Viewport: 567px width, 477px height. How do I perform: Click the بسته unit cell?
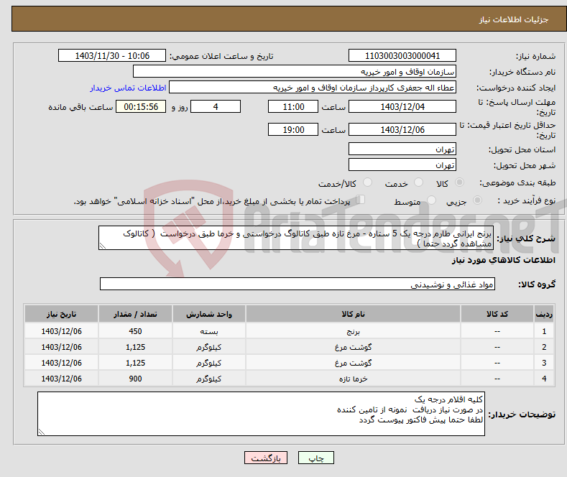209,331
